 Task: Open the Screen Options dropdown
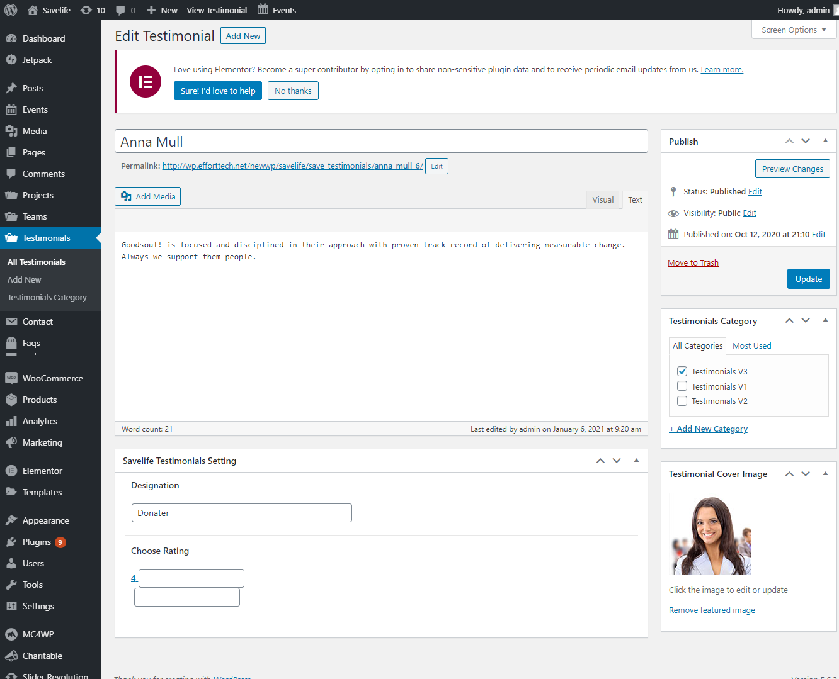(794, 30)
